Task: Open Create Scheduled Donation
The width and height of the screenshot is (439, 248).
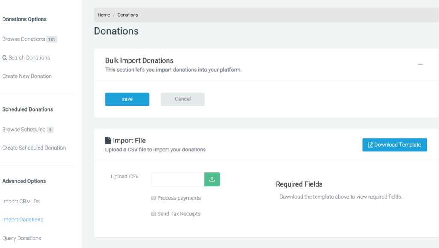Action: [x=34, y=148]
